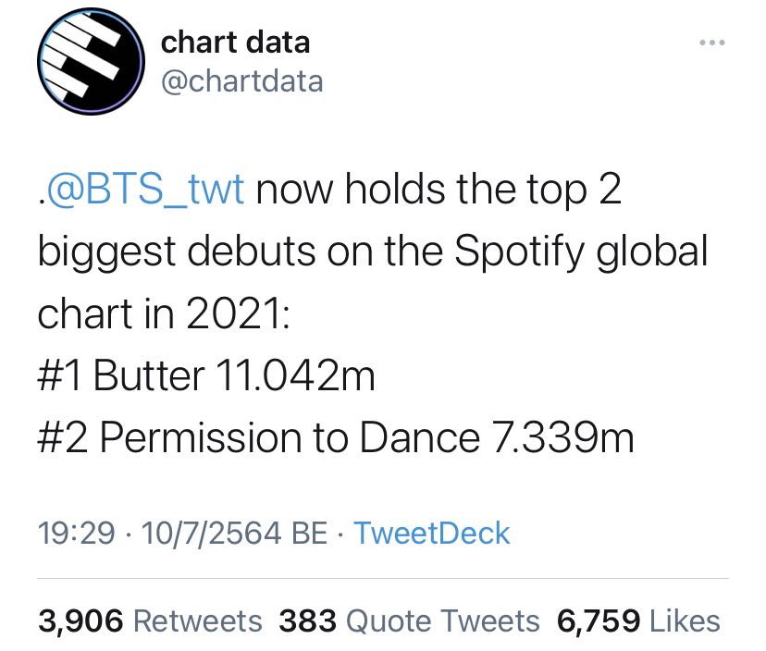This screenshot has height=651, width=766.
Task: Open the TweetDeck source link
Action: click(x=432, y=533)
